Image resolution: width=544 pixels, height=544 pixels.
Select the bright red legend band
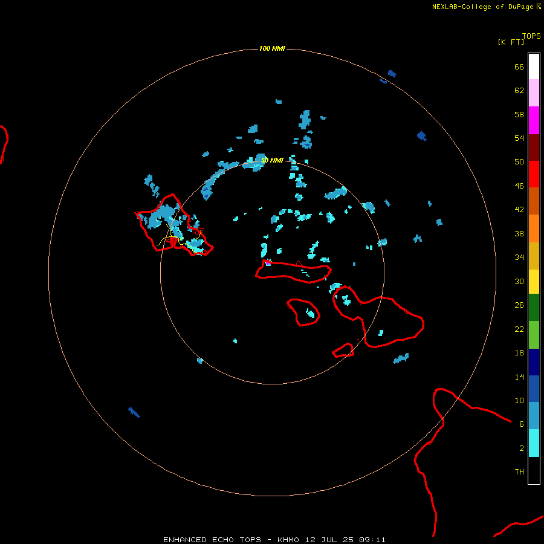[534, 174]
